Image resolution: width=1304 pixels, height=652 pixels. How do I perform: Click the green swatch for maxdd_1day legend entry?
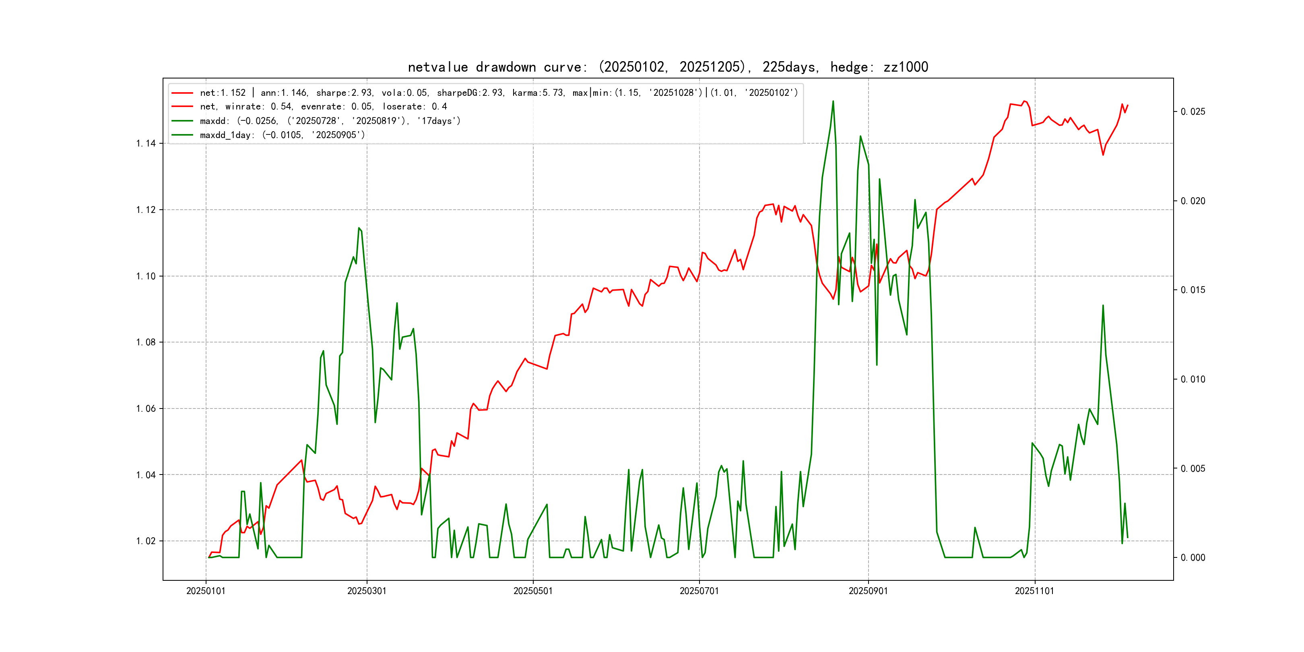[182, 135]
